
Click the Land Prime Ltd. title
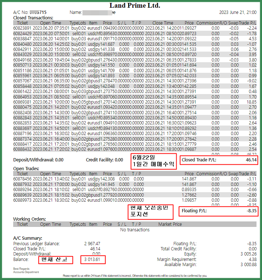point(135,5)
